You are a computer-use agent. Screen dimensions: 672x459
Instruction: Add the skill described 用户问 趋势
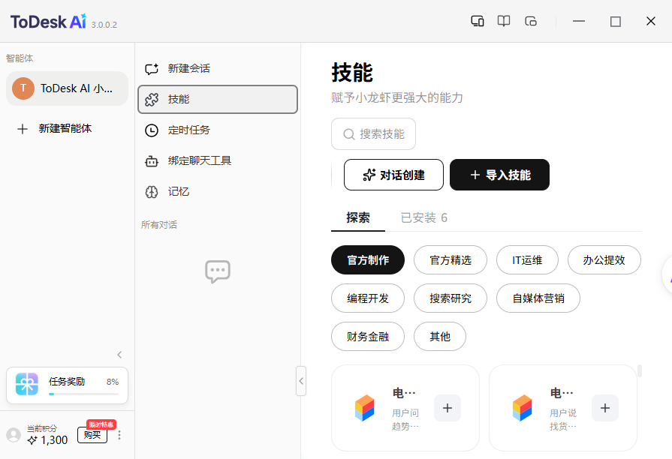point(447,408)
